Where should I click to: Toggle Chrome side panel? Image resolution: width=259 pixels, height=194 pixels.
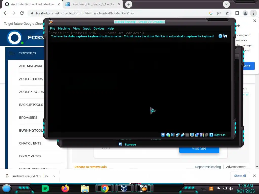coord(237,13)
